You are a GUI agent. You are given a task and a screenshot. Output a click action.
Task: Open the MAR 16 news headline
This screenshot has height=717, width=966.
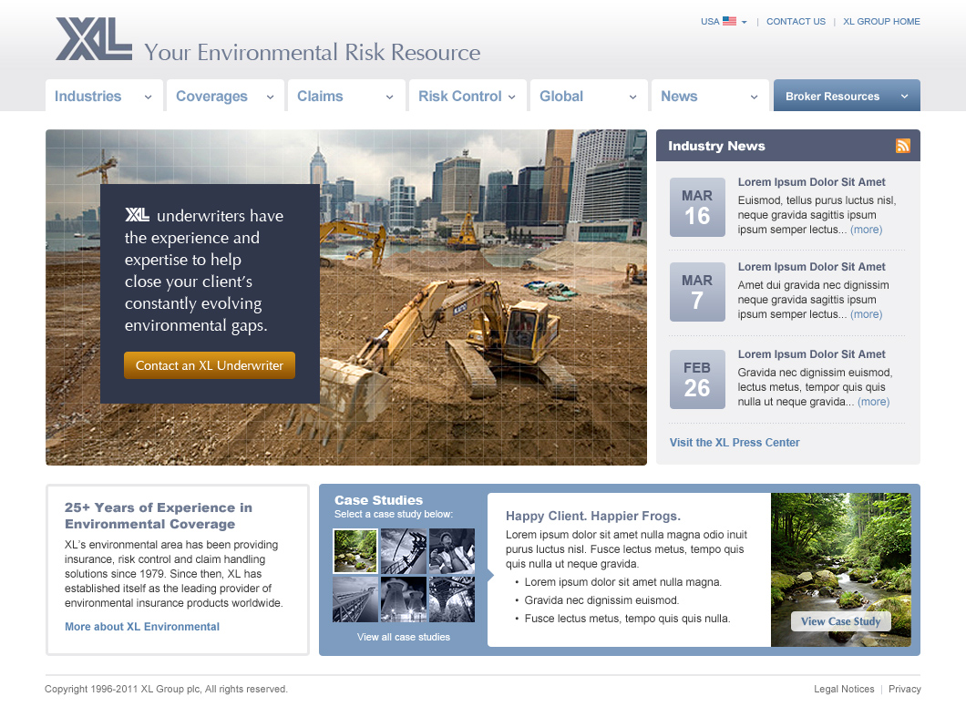(811, 181)
